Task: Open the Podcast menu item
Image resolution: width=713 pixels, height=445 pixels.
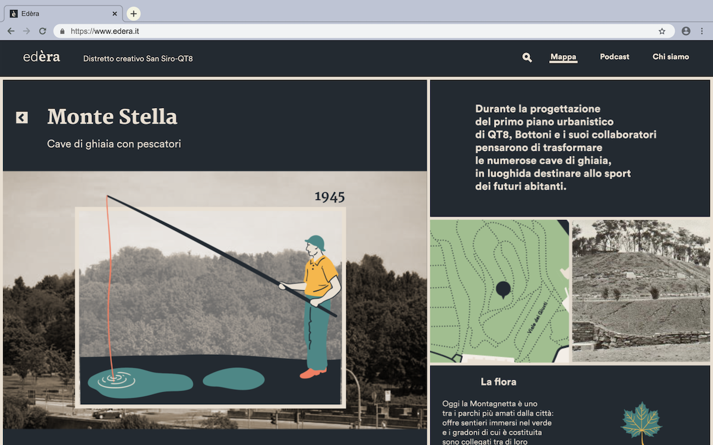Action: [x=614, y=57]
